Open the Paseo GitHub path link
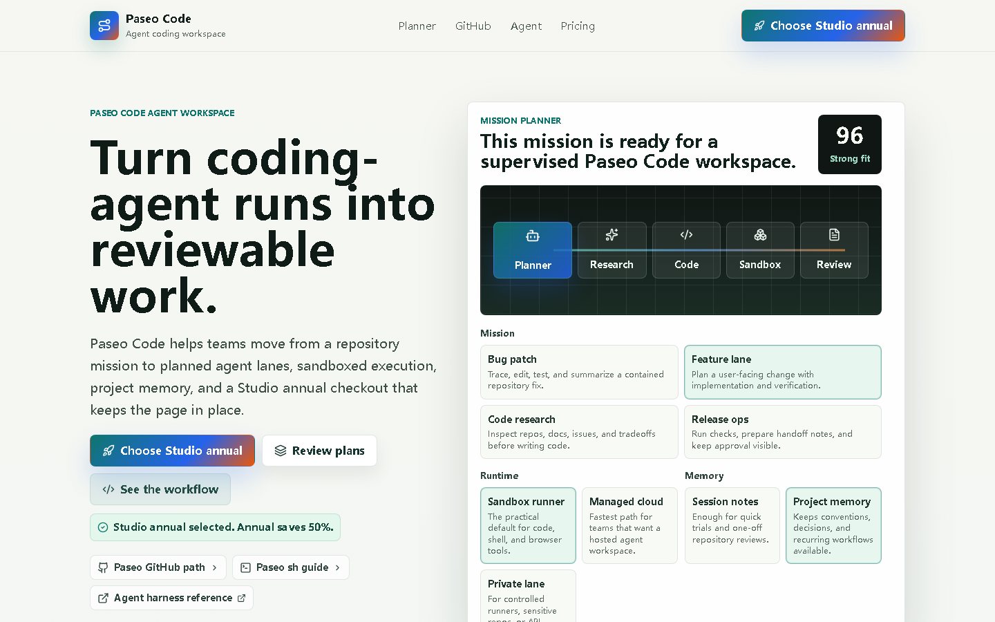This screenshot has width=995, height=622. coord(158,567)
